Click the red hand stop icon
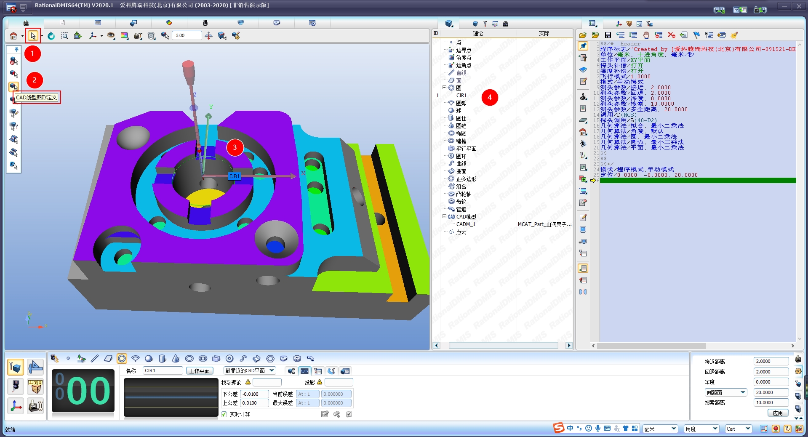This screenshot has height=437, width=808. point(646,35)
